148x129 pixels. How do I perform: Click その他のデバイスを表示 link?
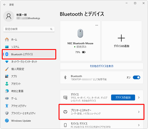(102, 66)
